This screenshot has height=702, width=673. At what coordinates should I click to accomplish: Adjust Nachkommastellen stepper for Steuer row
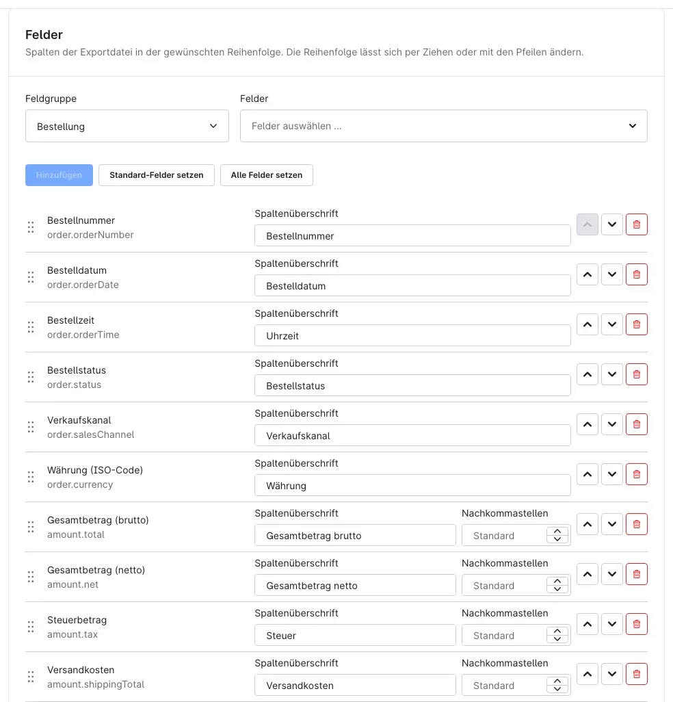(557, 635)
